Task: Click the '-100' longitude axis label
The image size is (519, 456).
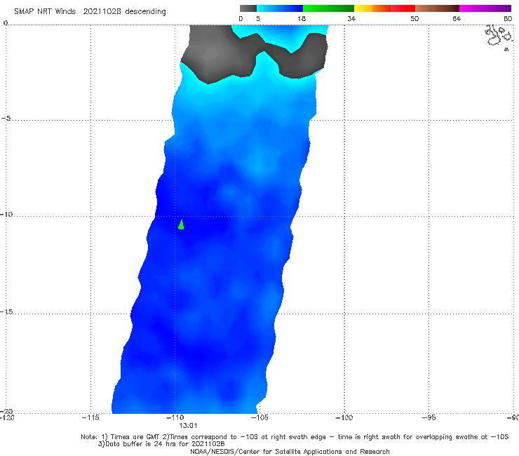Action: coord(344,417)
